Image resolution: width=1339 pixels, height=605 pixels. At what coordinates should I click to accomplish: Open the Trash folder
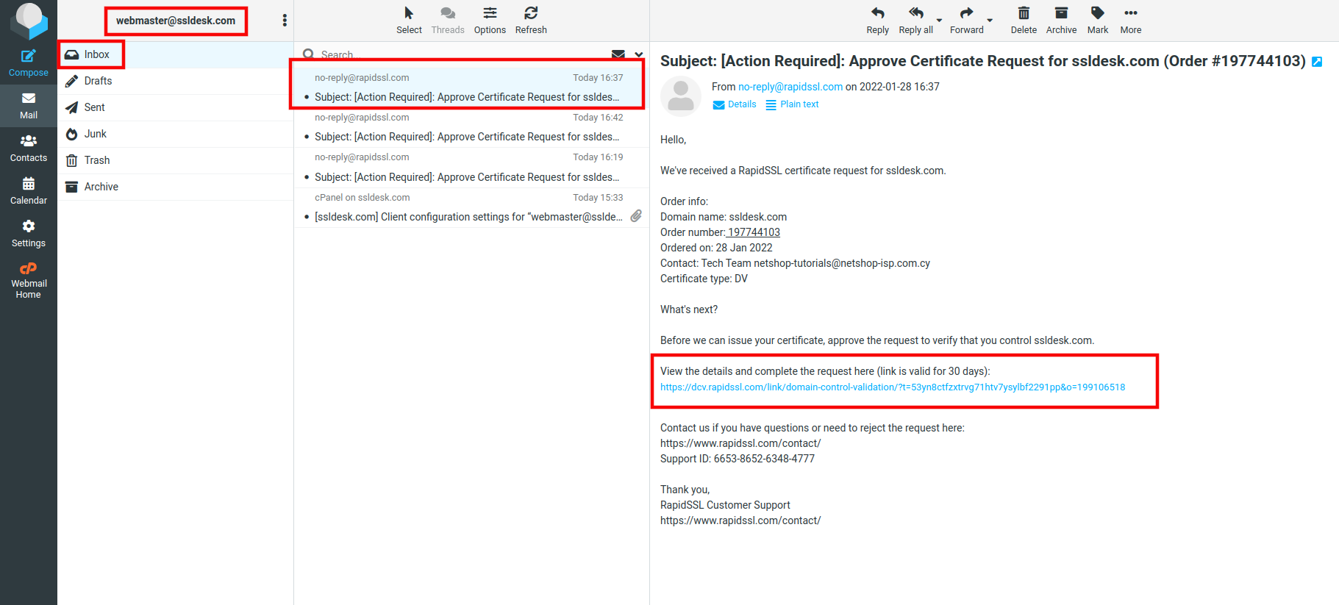tap(175, 160)
